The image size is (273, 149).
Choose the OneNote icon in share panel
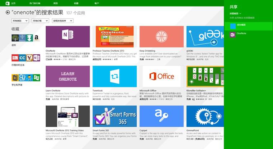coord(233,35)
